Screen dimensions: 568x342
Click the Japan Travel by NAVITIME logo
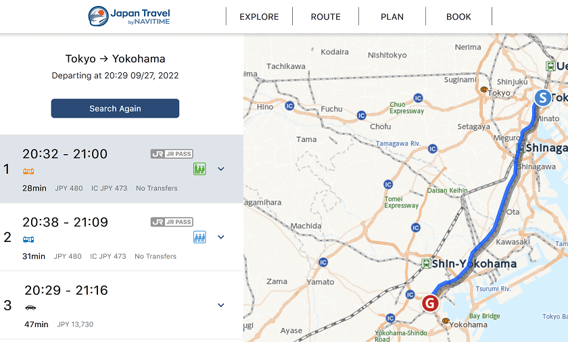pos(128,16)
